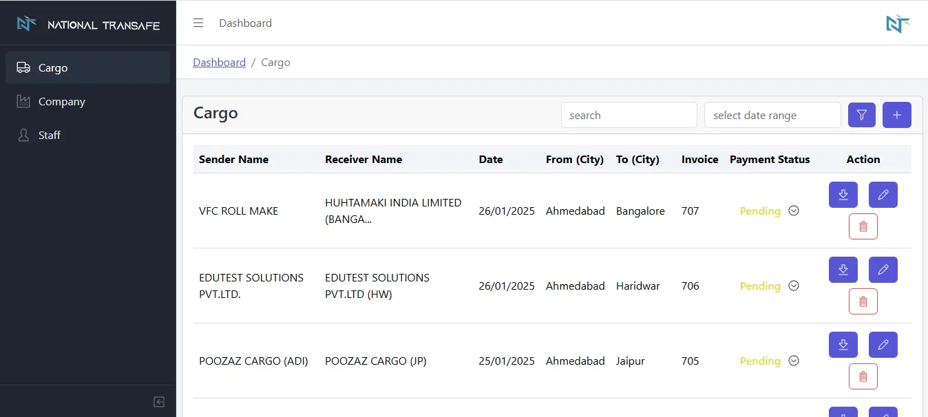Click the edit icon for EDUTEST SOLUTIONS row

[x=883, y=270]
